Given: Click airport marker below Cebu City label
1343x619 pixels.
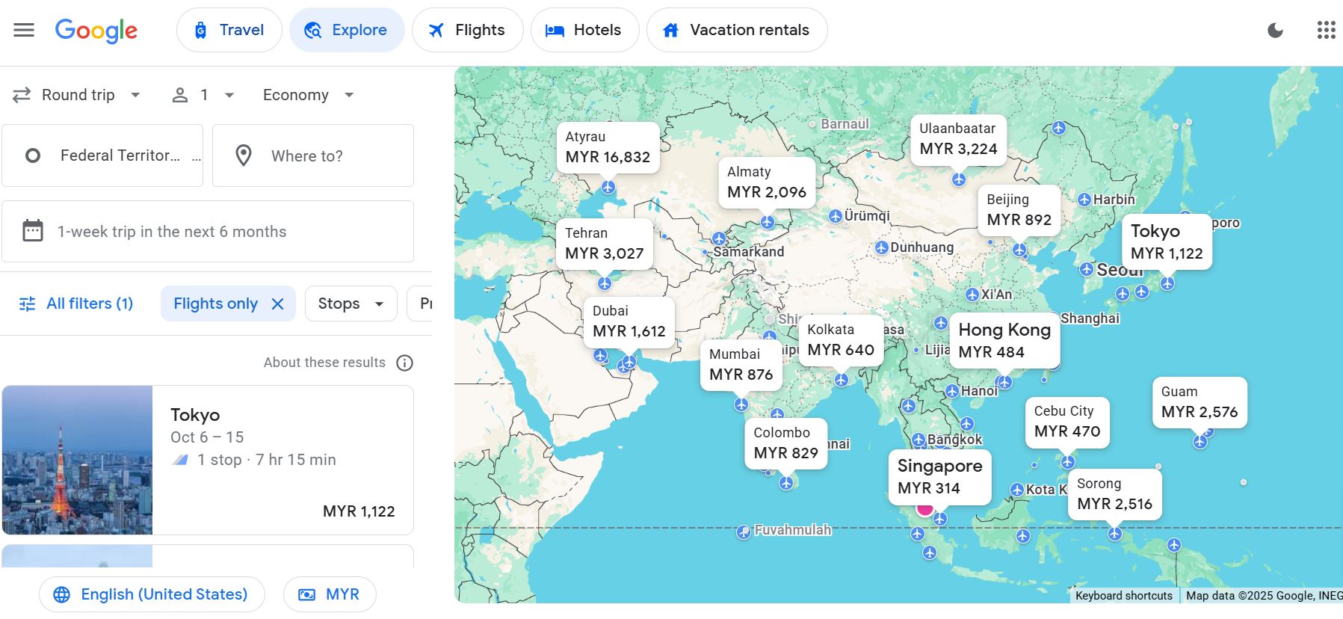Looking at the screenshot, I should click(x=1068, y=462).
